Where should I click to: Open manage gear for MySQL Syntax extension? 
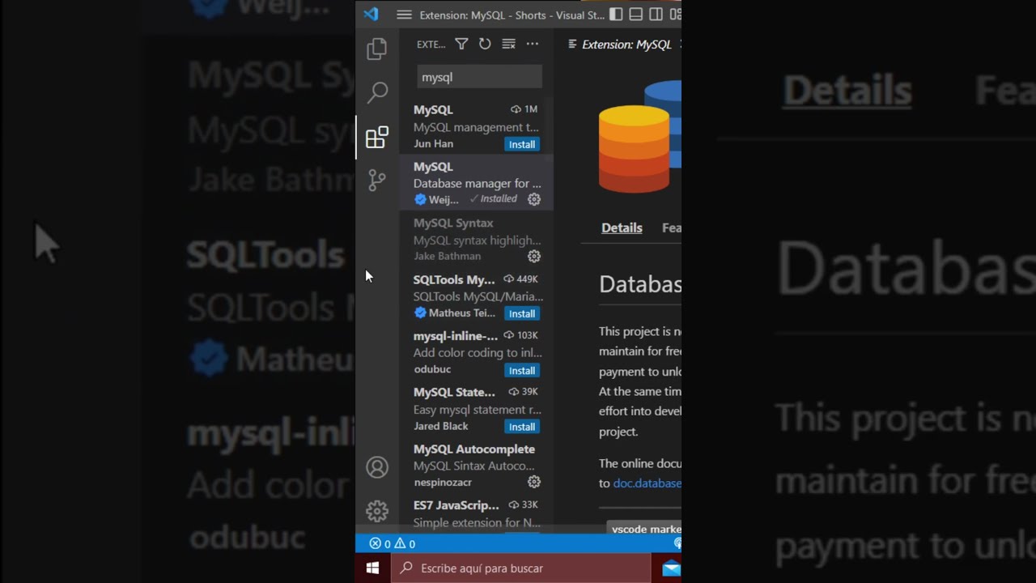[534, 256]
